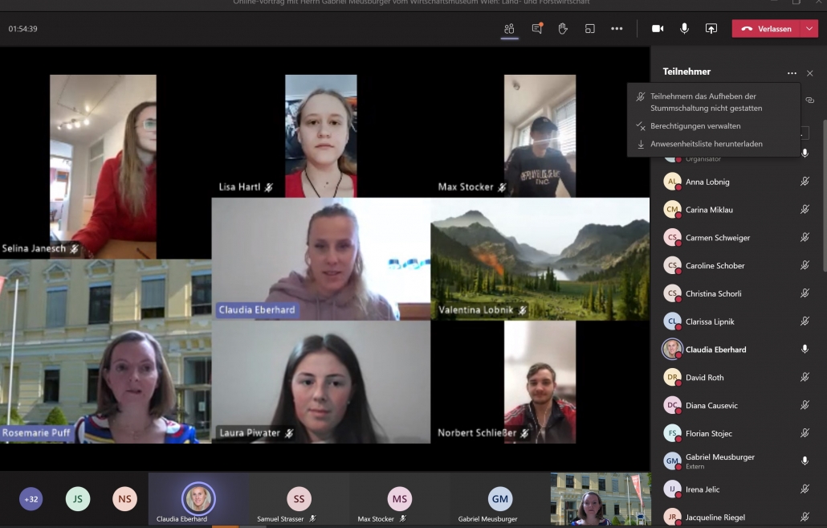Click the muted mic icon beside Anna Lobnig

pos(805,182)
